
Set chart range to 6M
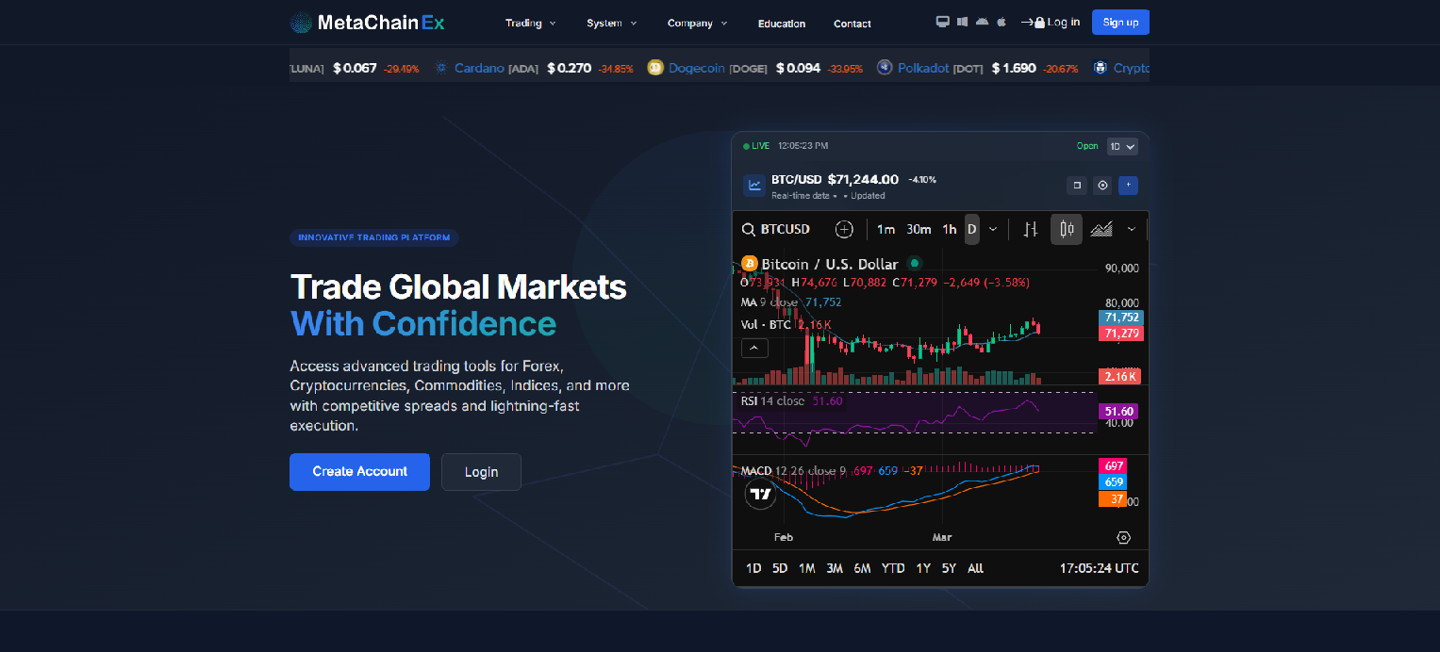point(862,568)
